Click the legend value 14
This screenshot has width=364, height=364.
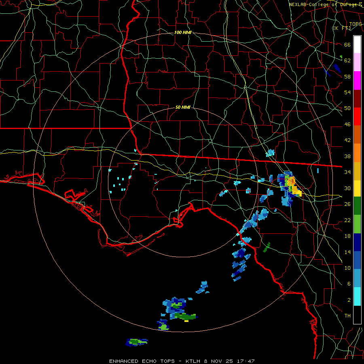coord(347,252)
